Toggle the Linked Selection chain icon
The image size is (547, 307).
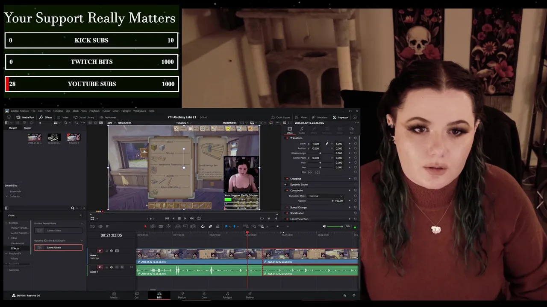click(x=210, y=226)
